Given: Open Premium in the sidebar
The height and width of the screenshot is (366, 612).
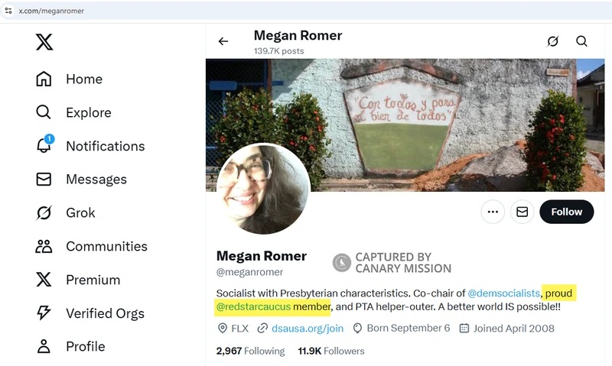Looking at the screenshot, I should pos(93,280).
